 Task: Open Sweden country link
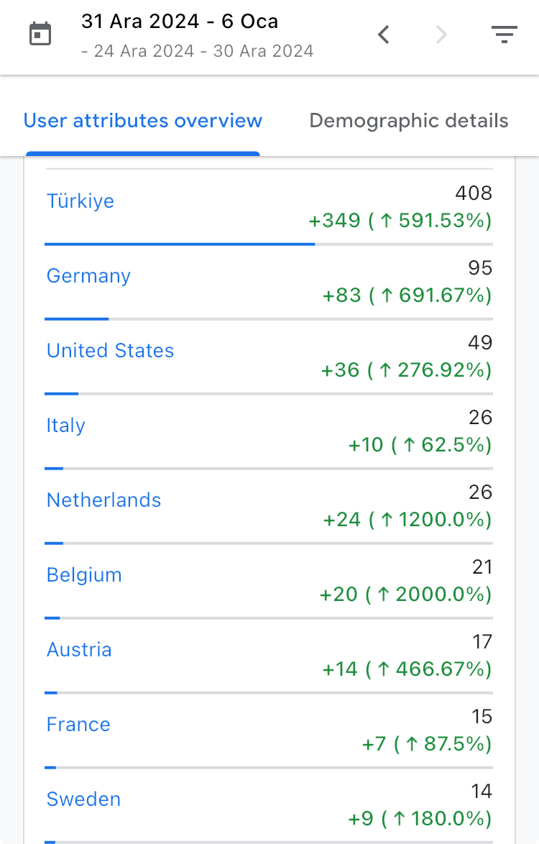click(x=83, y=799)
